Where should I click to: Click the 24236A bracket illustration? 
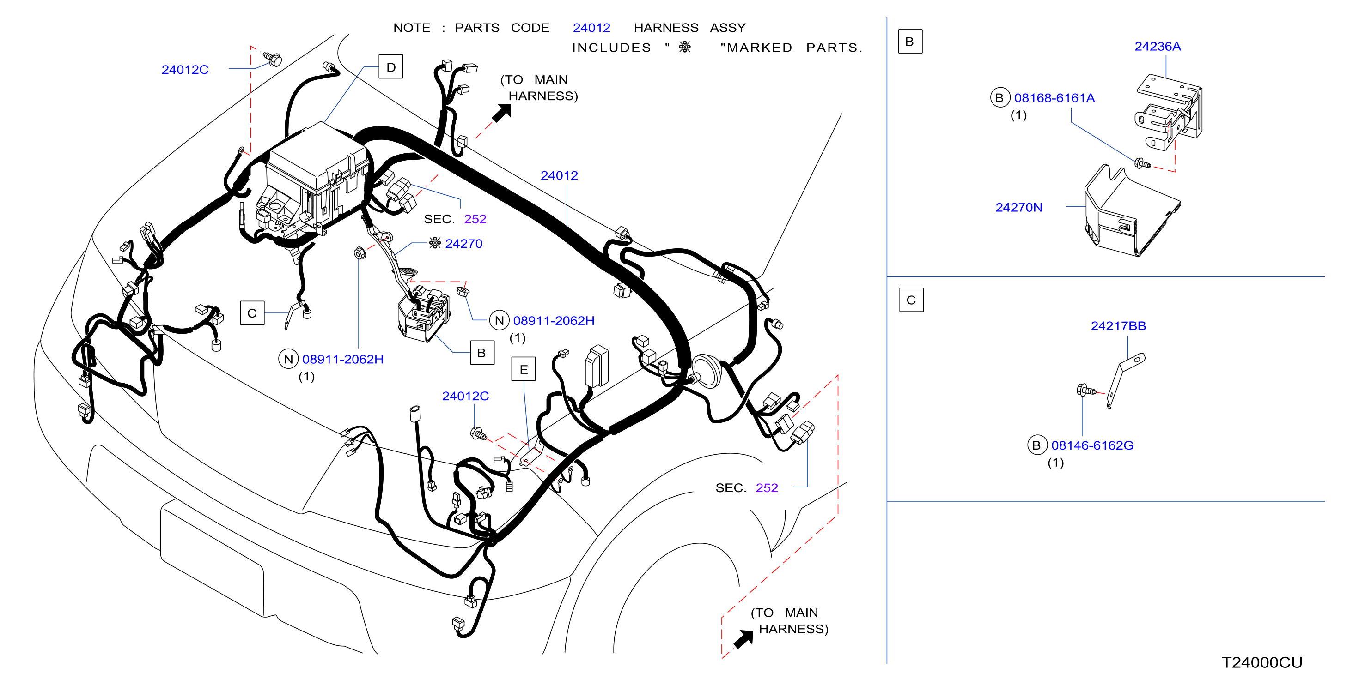1169,112
